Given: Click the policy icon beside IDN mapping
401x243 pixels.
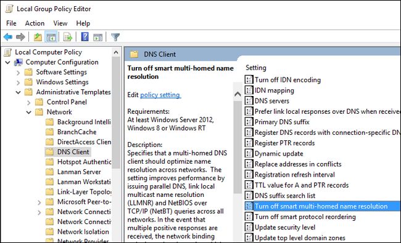Looking at the screenshot, I should [249, 90].
